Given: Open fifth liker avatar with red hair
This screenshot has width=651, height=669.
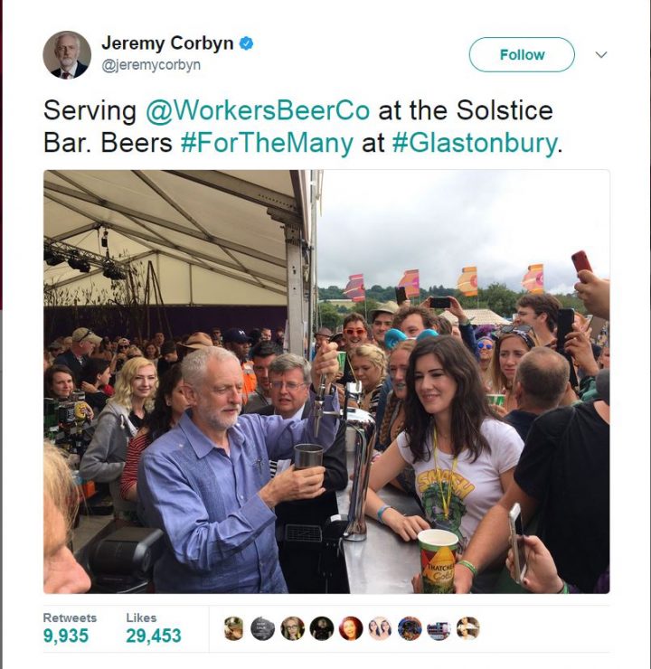Looking at the screenshot, I should (x=351, y=628).
